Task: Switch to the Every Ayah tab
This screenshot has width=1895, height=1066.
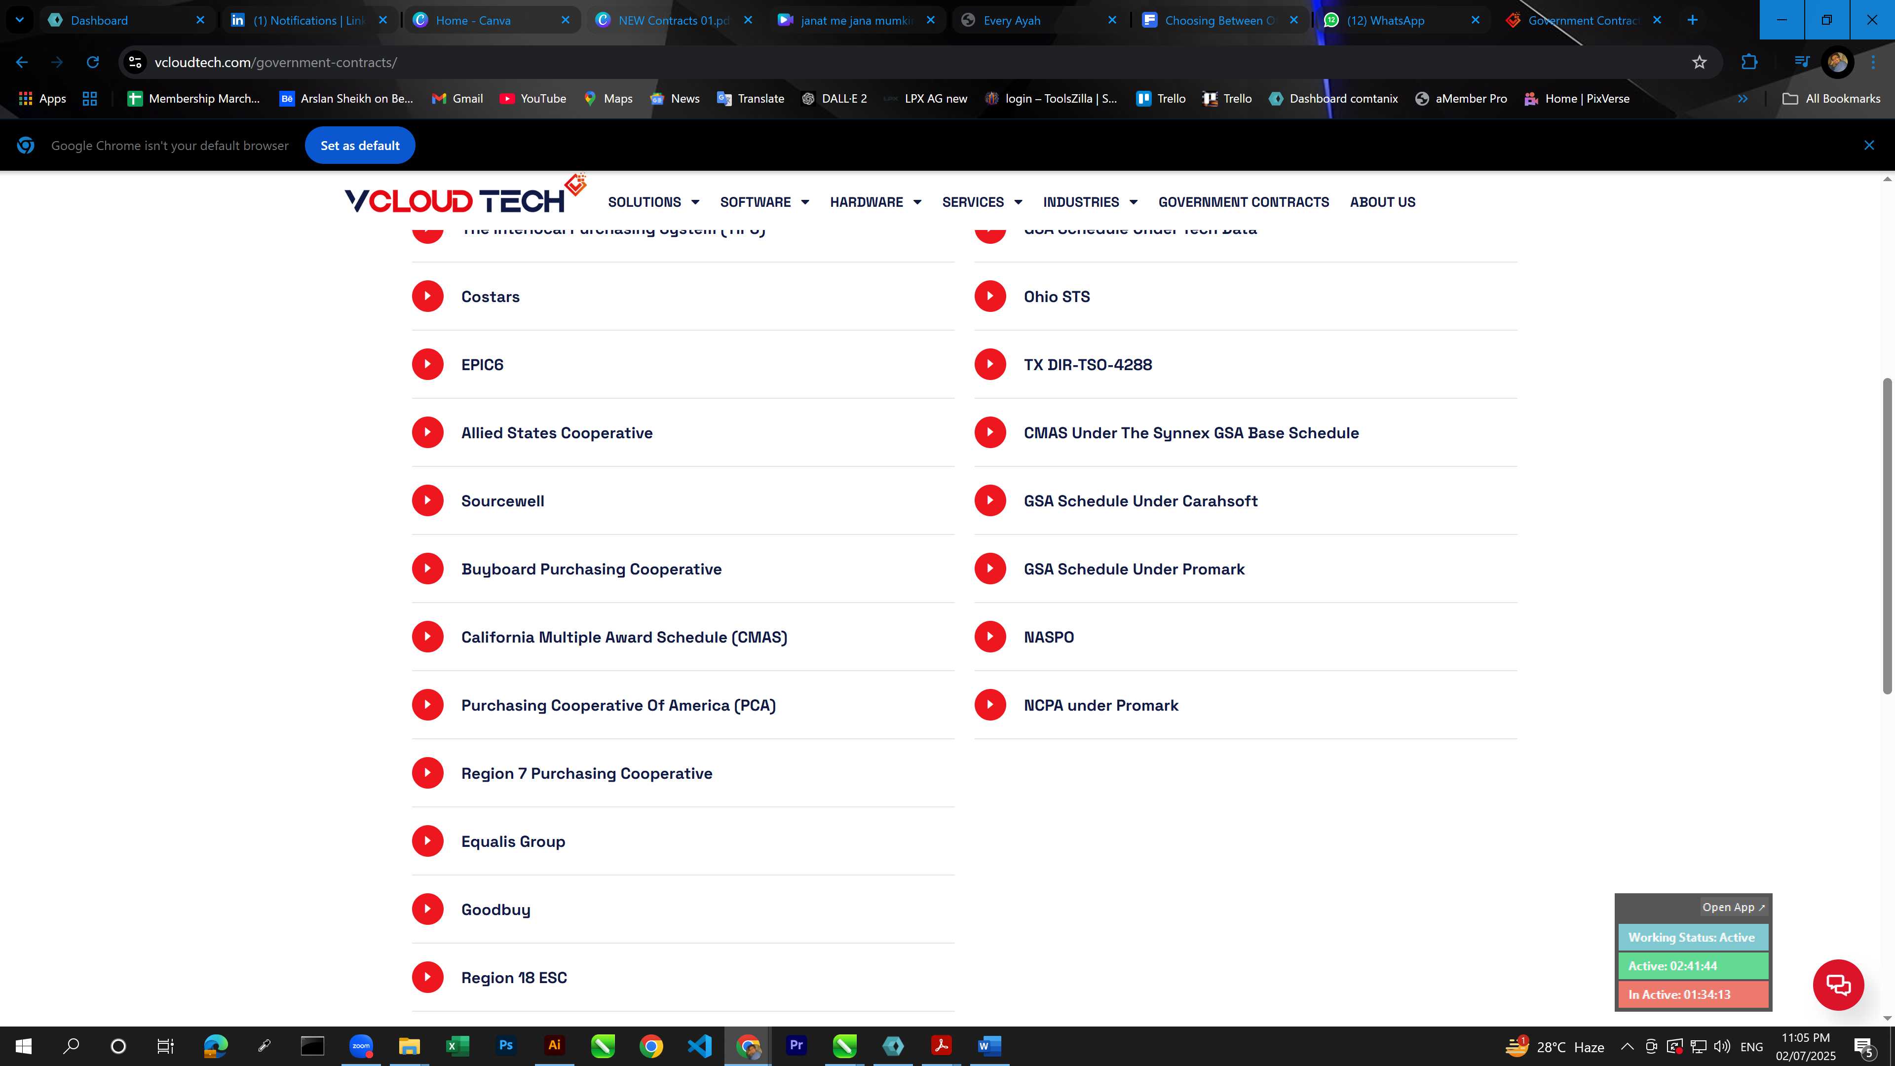Action: click(1040, 20)
